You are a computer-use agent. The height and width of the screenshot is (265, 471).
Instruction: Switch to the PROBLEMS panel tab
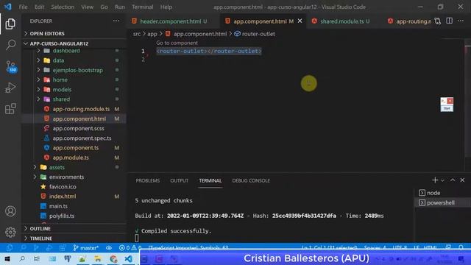click(x=147, y=180)
